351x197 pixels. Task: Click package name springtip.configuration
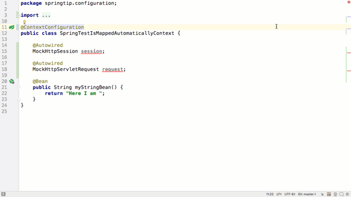[x=79, y=3]
